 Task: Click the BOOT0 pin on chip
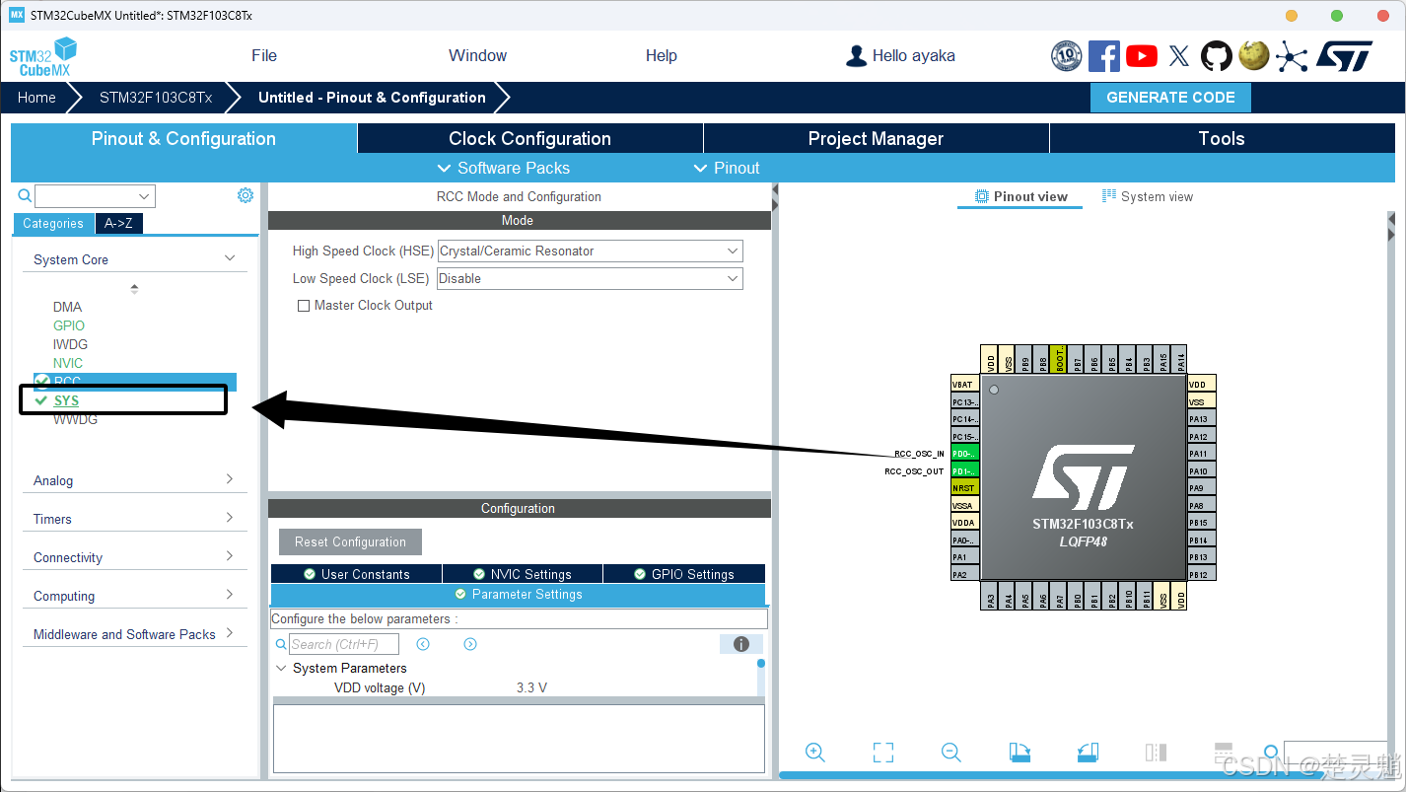1058,359
